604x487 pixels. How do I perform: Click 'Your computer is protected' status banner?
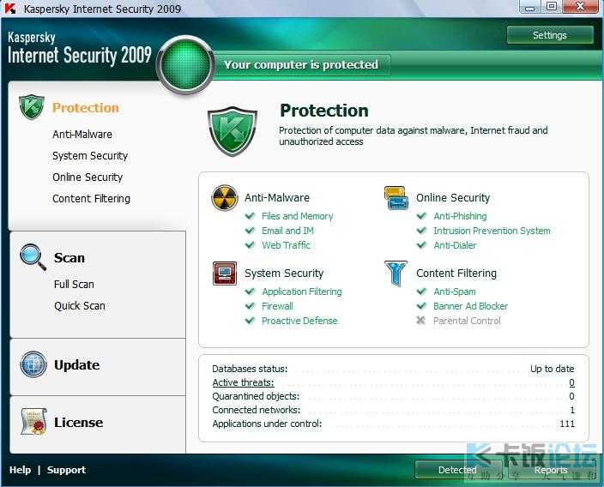pos(301,64)
